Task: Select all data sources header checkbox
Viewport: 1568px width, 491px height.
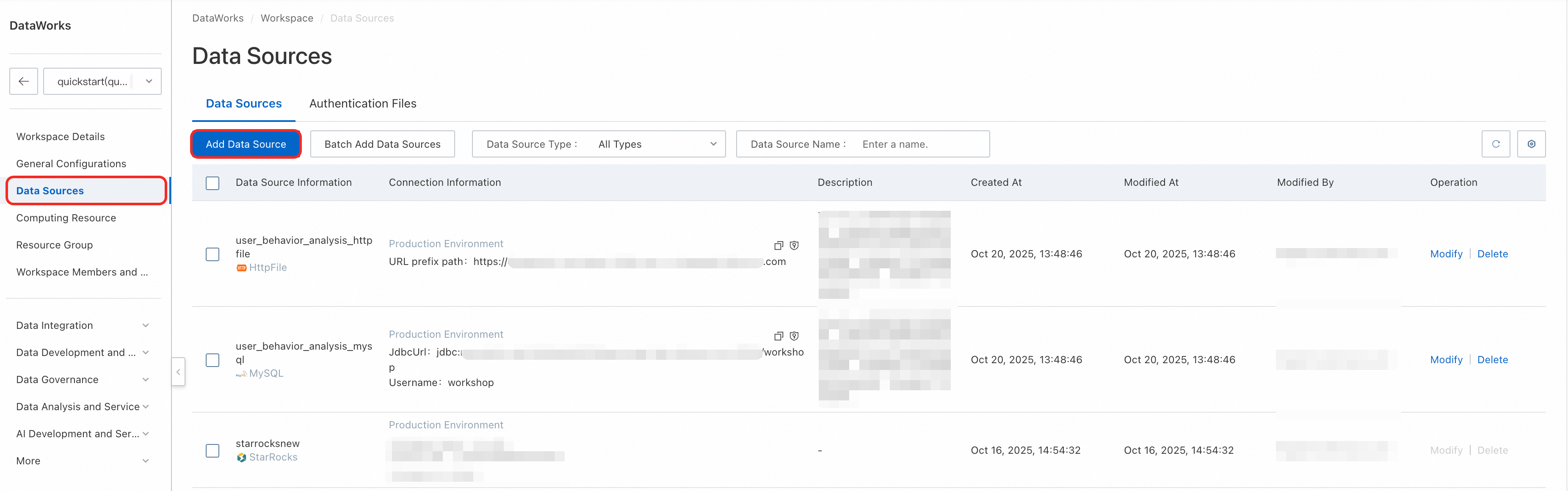Action: click(x=213, y=183)
